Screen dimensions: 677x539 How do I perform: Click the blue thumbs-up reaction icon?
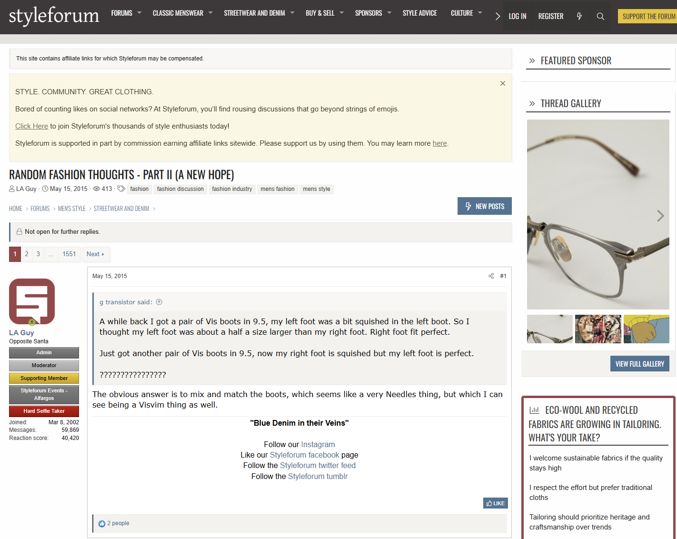pyautogui.click(x=102, y=523)
